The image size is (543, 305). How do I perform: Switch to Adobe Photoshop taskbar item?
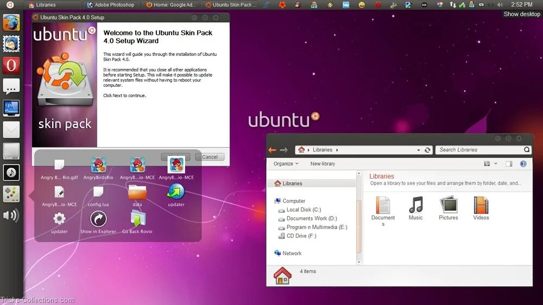coord(111,5)
